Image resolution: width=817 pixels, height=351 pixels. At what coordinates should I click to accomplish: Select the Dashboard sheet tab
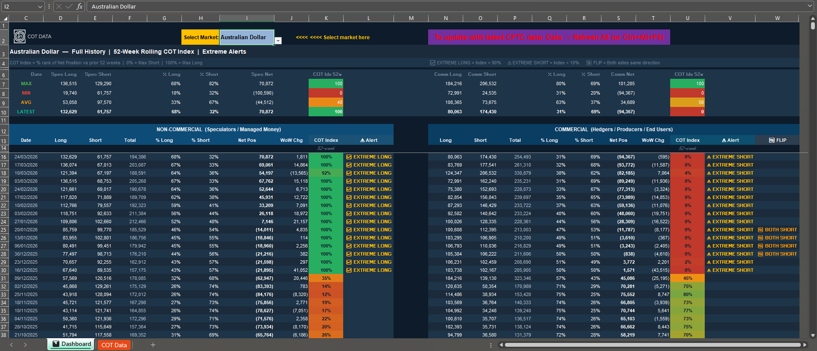point(72,344)
